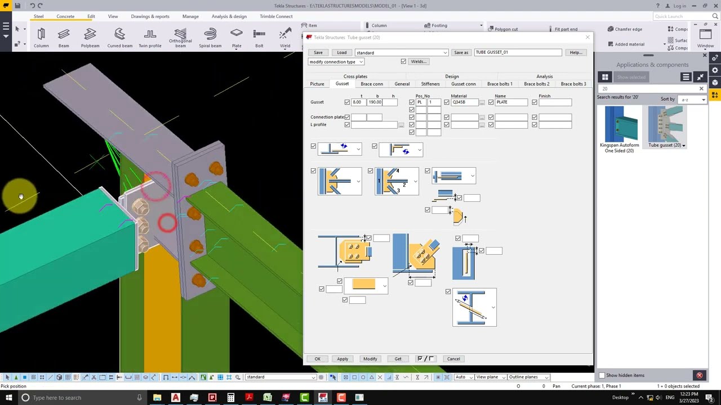The width and height of the screenshot is (721, 405).
Task: Clear the catalog search field
Action: (x=701, y=89)
